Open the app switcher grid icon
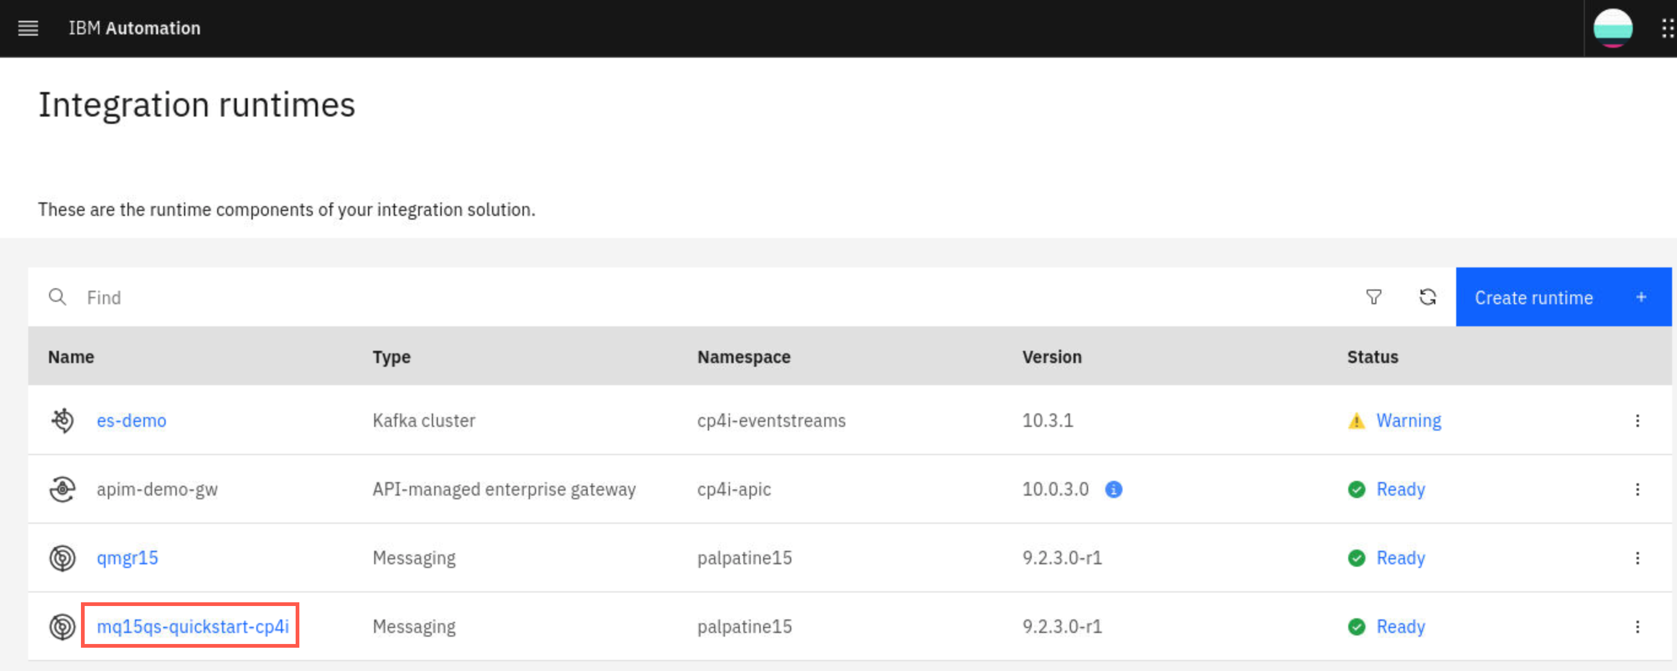This screenshot has height=671, width=1677. (x=1667, y=28)
